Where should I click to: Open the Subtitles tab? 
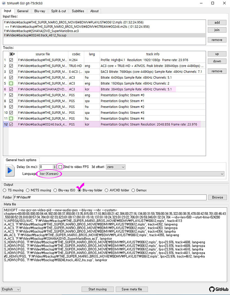pyautogui.click(x=78, y=11)
